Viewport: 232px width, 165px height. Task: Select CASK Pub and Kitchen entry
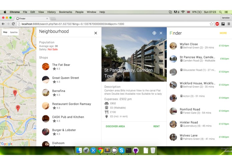click(x=69, y=119)
